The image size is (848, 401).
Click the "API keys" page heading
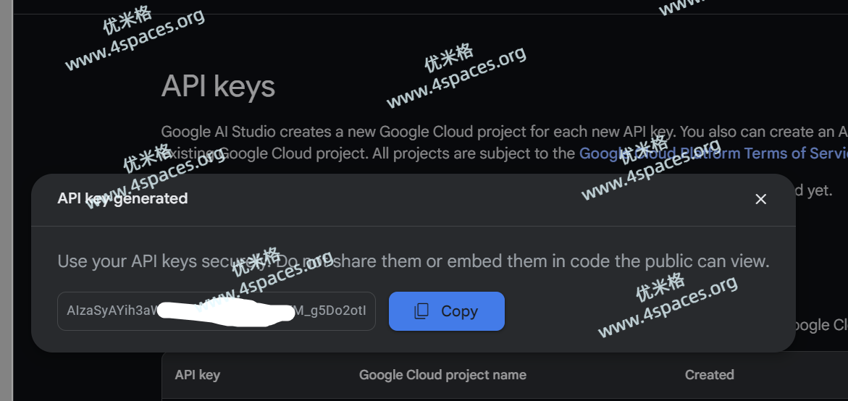point(218,86)
